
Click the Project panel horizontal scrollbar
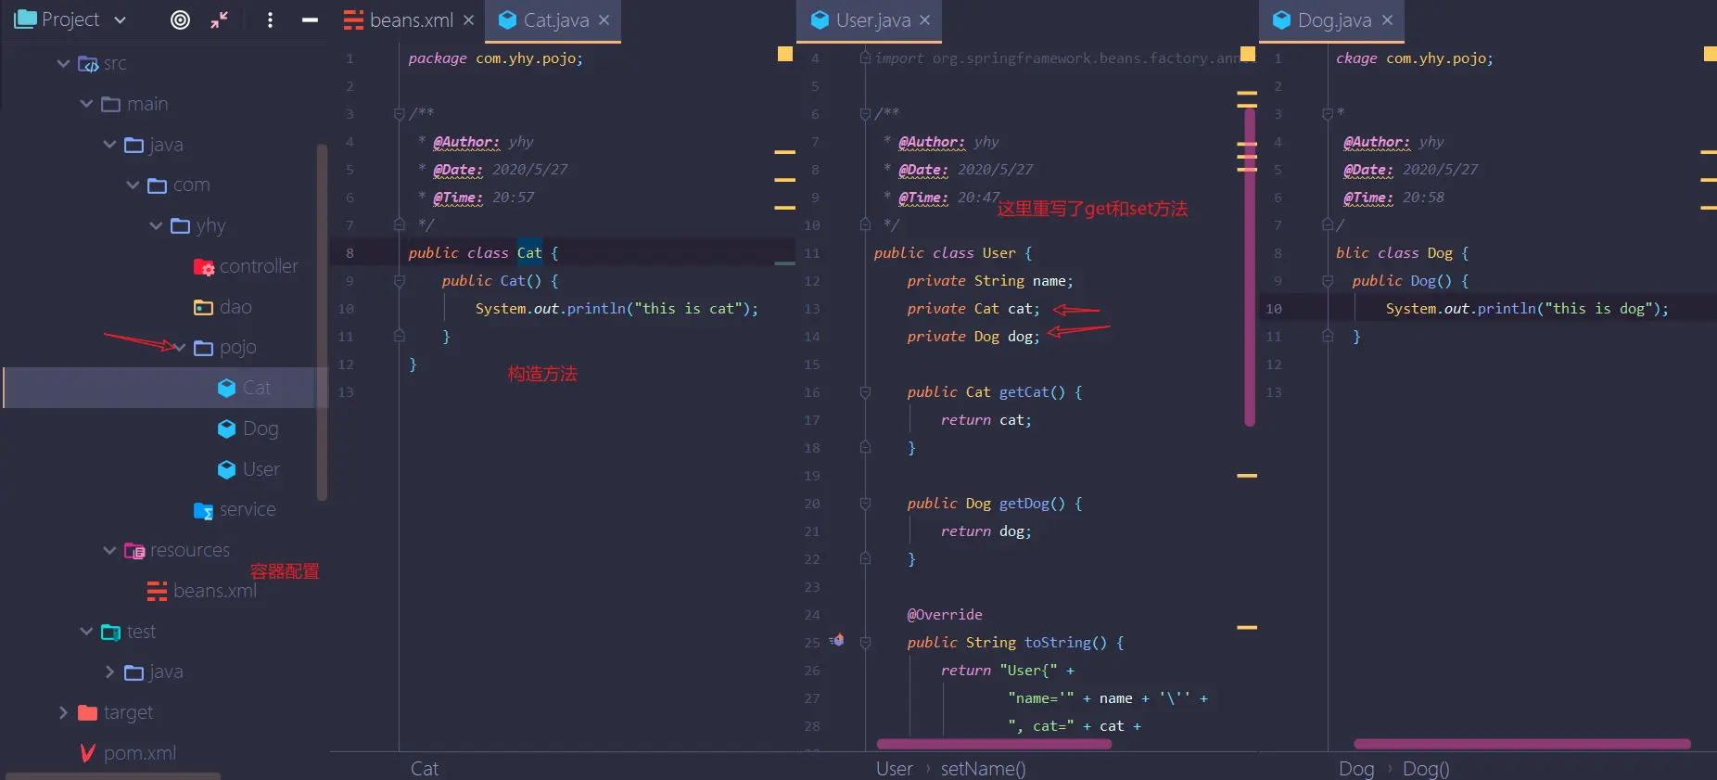[x=113, y=775]
